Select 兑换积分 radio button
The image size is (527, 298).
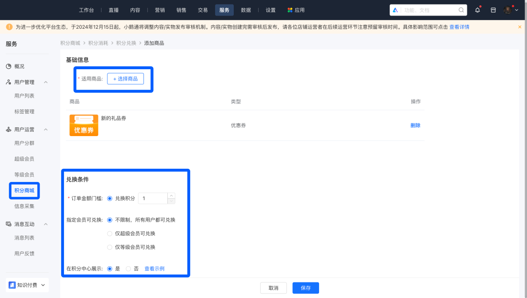[110, 199]
